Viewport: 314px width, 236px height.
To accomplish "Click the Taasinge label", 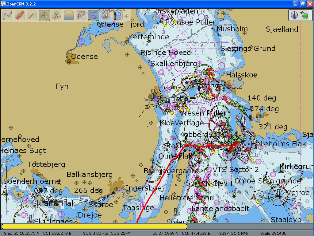I will (138, 208).
